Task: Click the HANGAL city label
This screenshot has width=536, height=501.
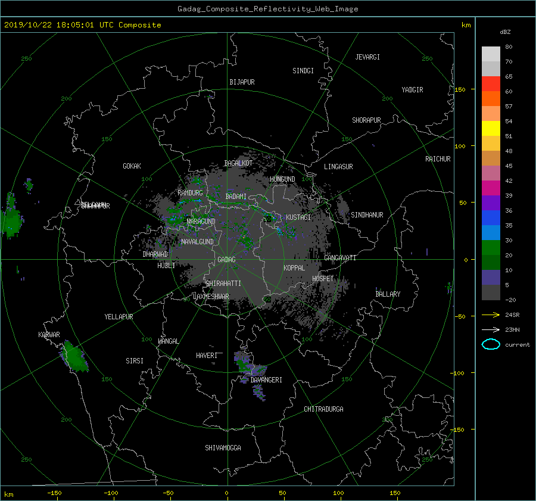Action: [x=168, y=341]
